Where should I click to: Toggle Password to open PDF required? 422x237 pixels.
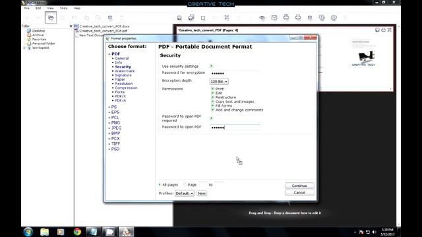(x=211, y=118)
